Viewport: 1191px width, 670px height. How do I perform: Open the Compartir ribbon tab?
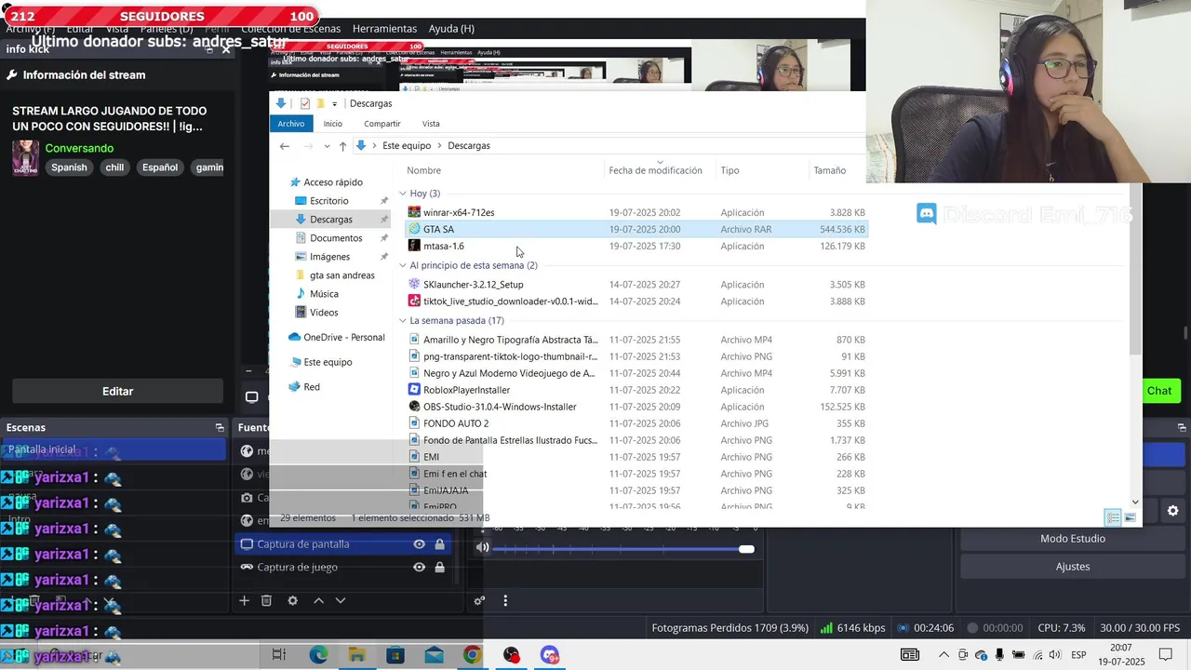click(x=382, y=124)
